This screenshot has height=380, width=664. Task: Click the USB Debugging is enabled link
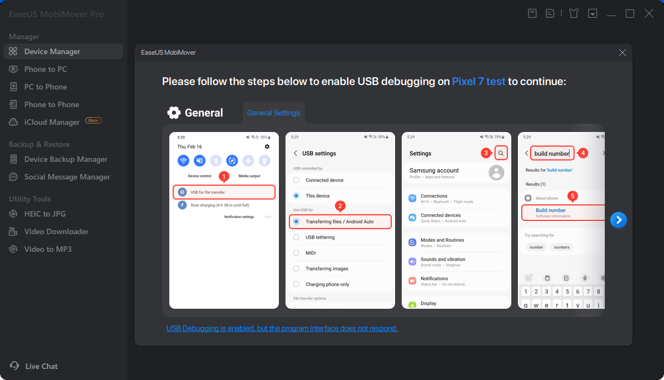(x=282, y=328)
